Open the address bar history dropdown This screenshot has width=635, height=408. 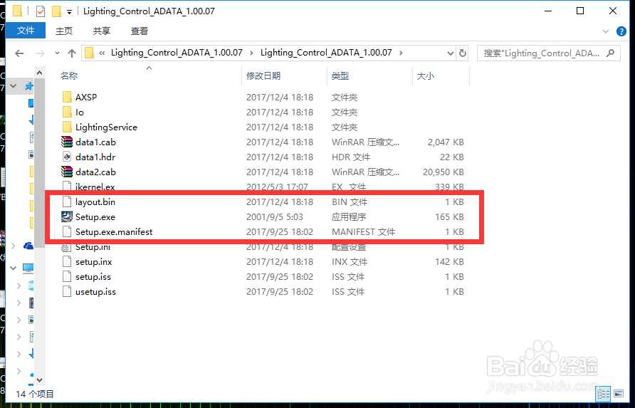click(450, 53)
